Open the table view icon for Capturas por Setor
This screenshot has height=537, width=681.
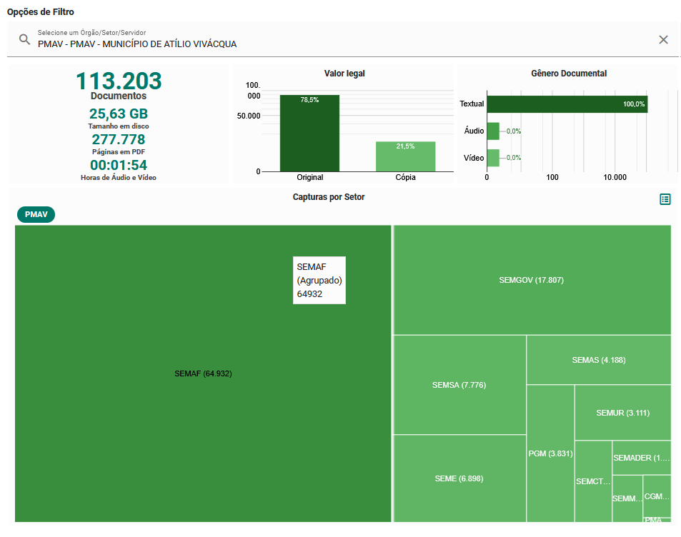(665, 199)
